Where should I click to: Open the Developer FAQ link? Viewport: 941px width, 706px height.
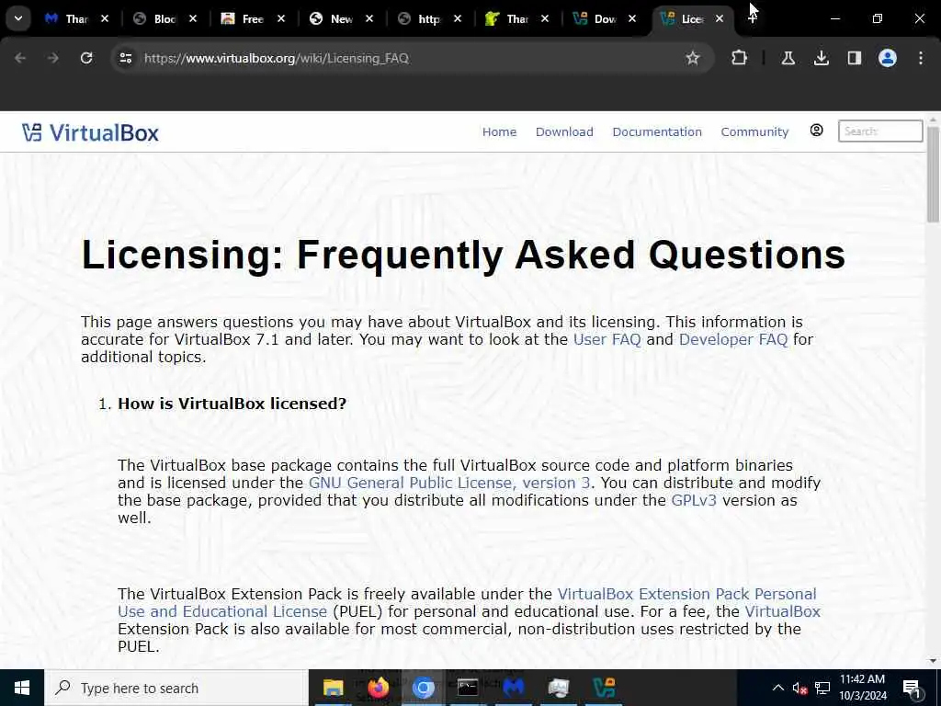click(x=732, y=339)
